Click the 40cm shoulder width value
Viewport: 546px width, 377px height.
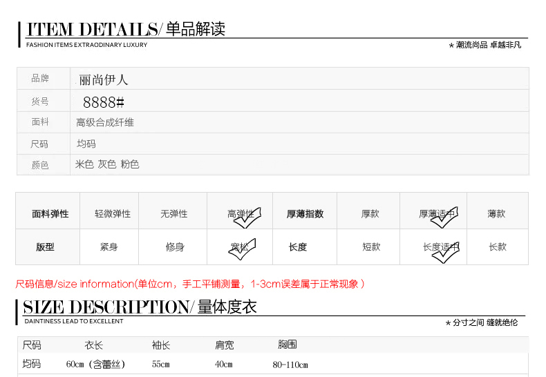click(223, 364)
